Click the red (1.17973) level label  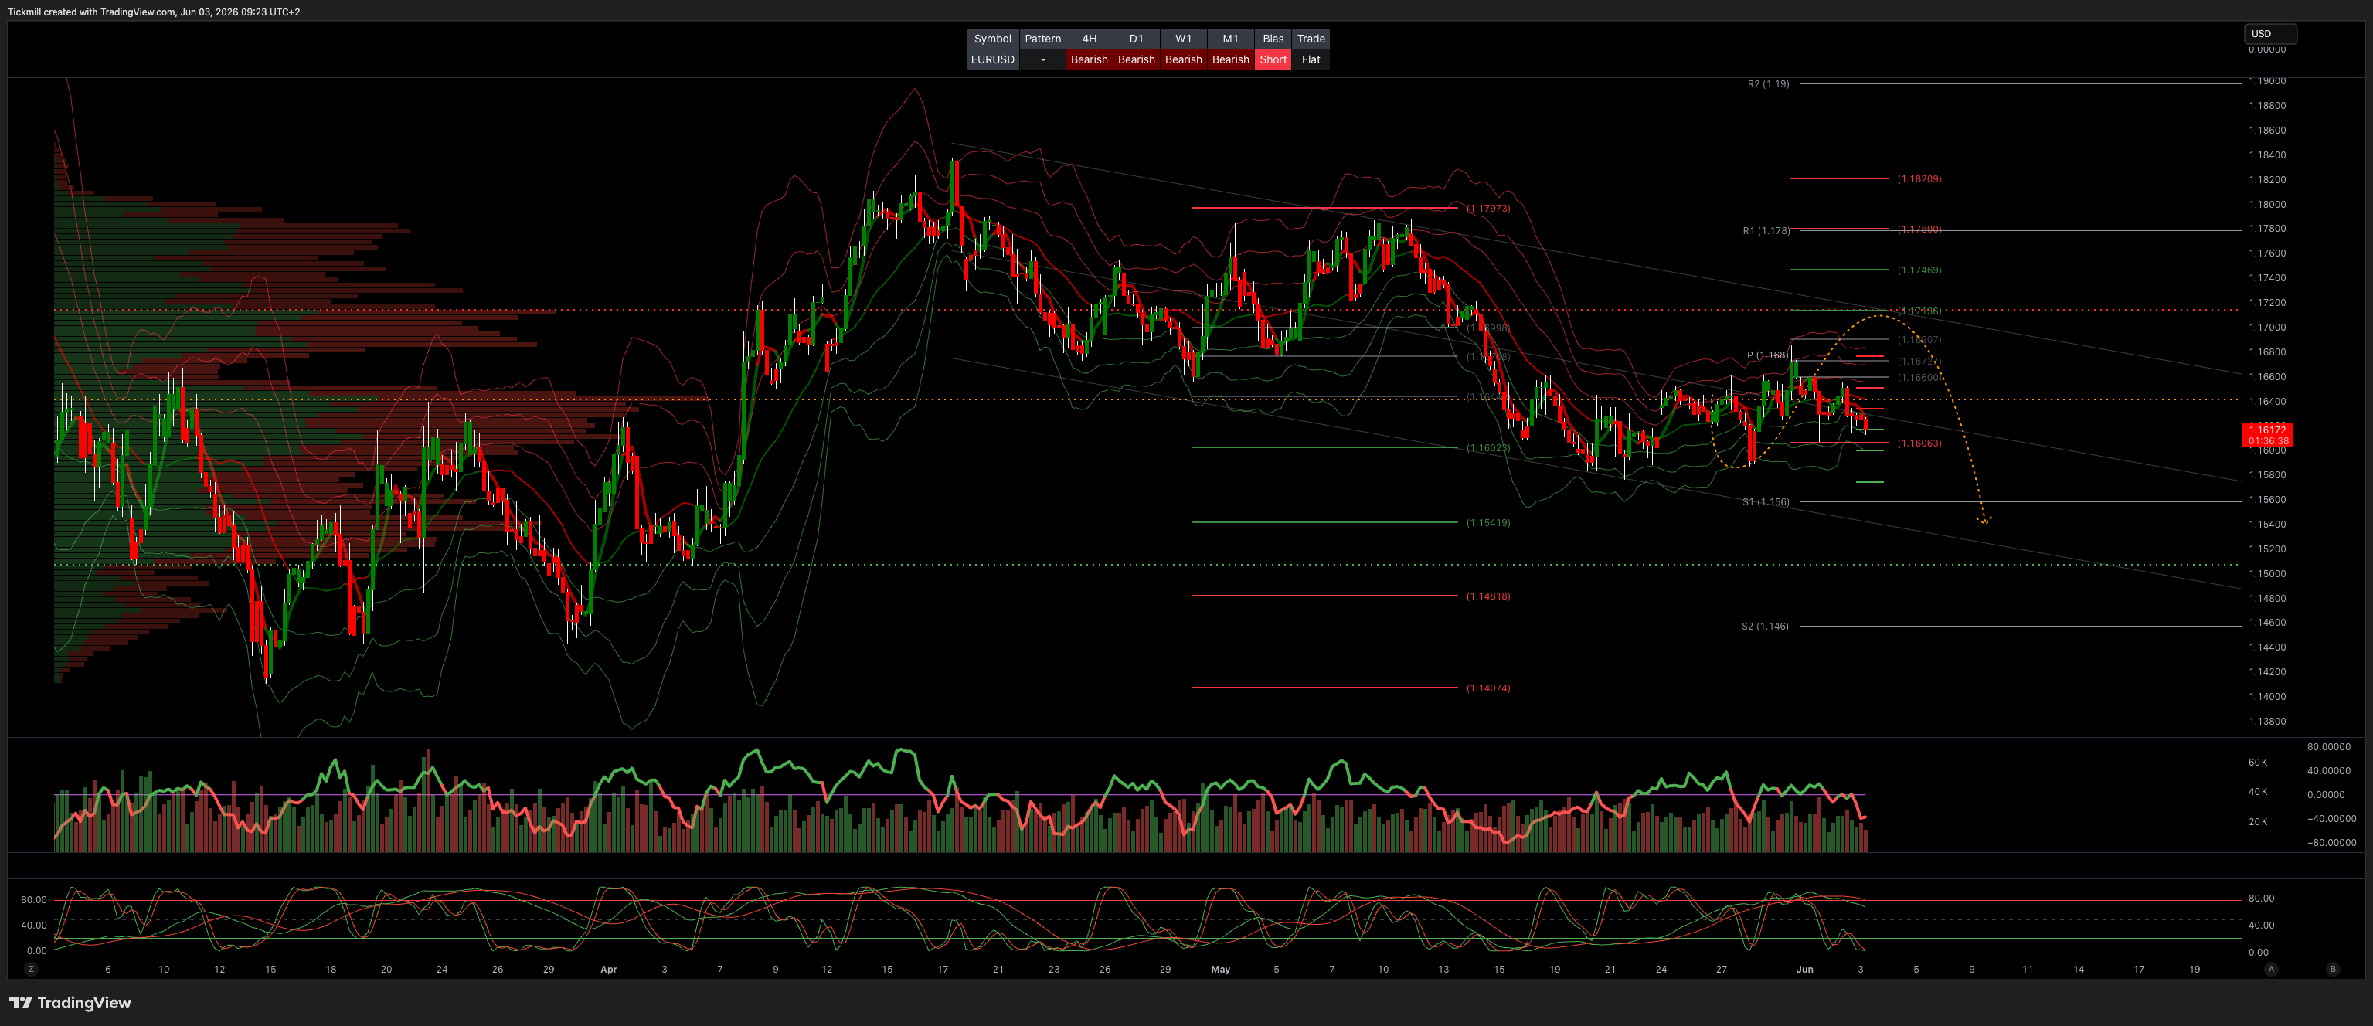[x=1487, y=208]
